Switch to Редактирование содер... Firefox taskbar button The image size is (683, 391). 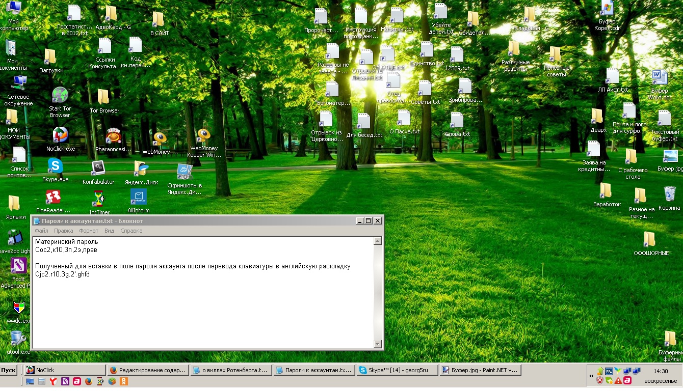(148, 370)
